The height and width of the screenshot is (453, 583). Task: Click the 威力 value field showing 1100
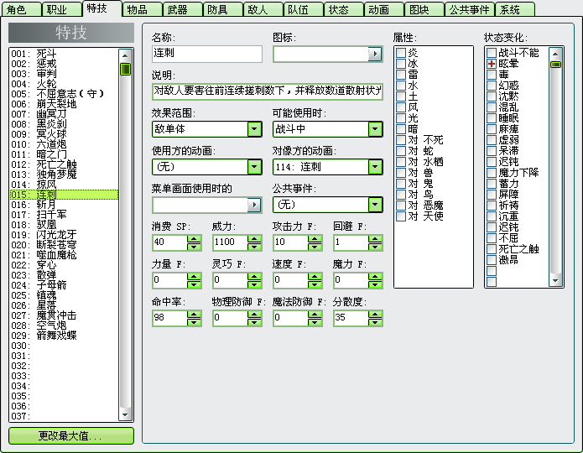click(230, 242)
